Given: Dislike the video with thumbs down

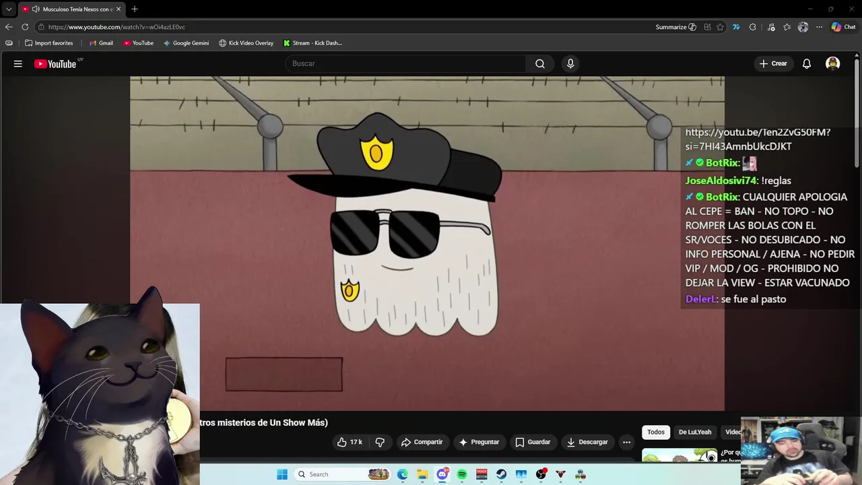Looking at the screenshot, I should [380, 442].
